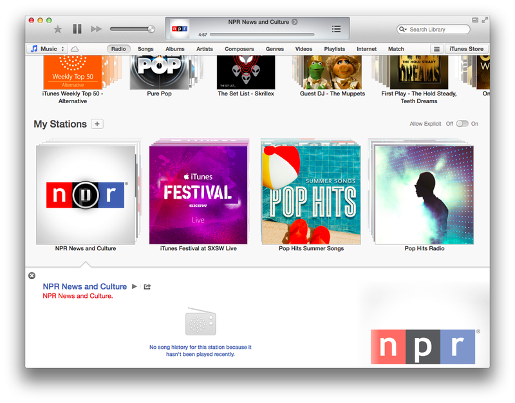Open the Albums tab
This screenshot has width=515, height=403.
click(x=174, y=49)
